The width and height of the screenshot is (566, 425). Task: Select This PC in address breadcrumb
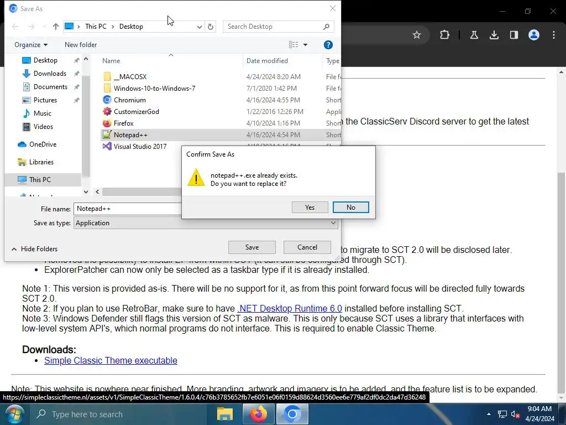[96, 27]
